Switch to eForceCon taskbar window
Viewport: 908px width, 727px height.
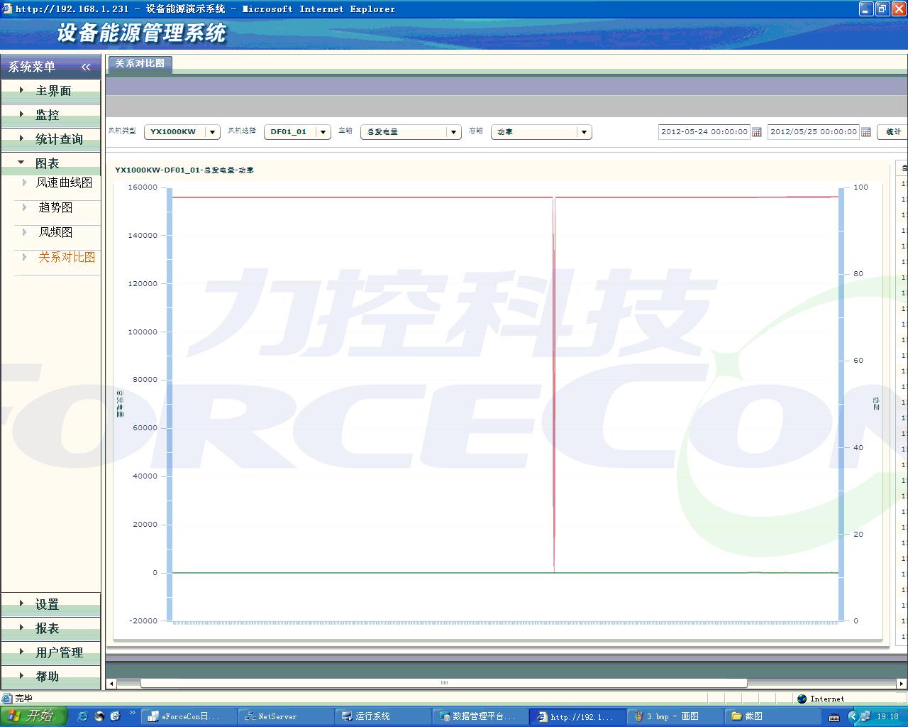[x=188, y=716]
